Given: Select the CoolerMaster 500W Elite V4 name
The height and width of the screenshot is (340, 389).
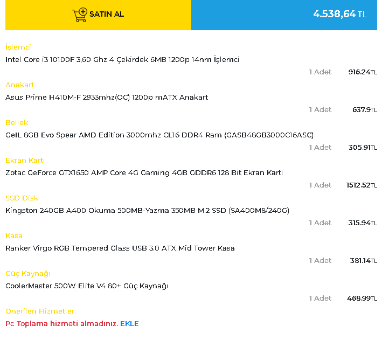Looking at the screenshot, I should (x=87, y=286).
